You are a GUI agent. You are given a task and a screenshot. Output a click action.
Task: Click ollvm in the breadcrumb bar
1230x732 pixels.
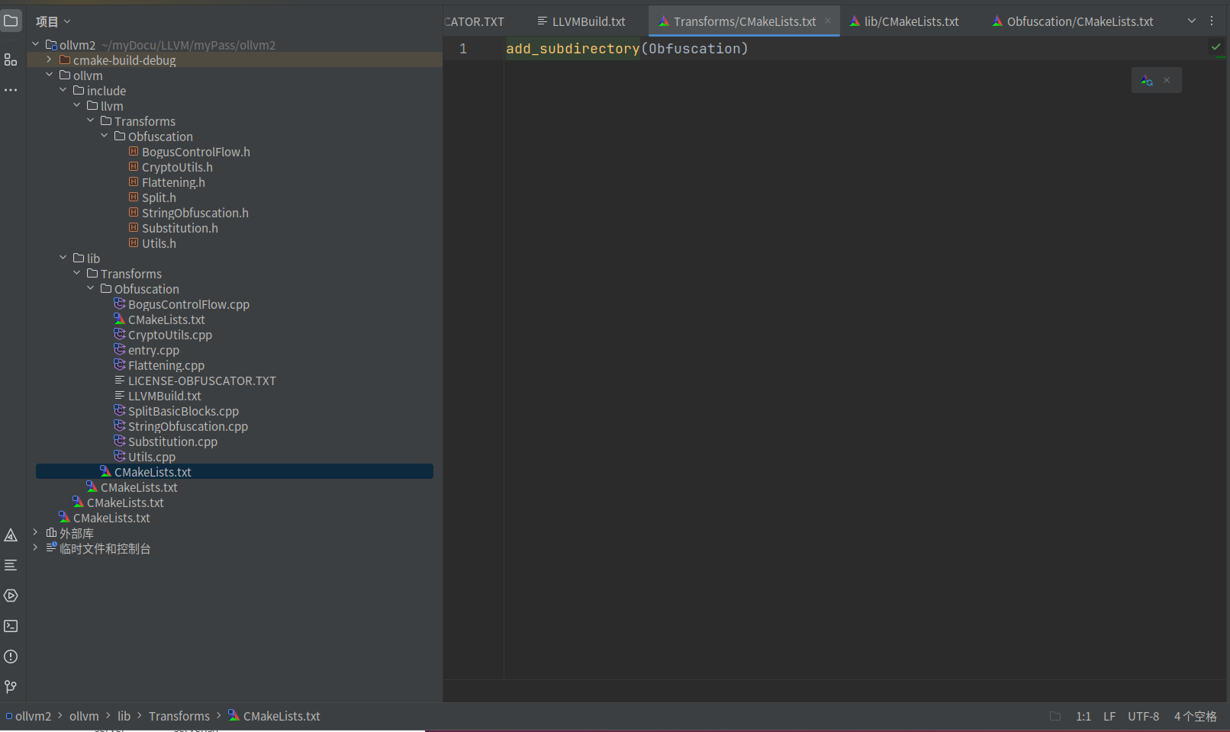tap(84, 716)
